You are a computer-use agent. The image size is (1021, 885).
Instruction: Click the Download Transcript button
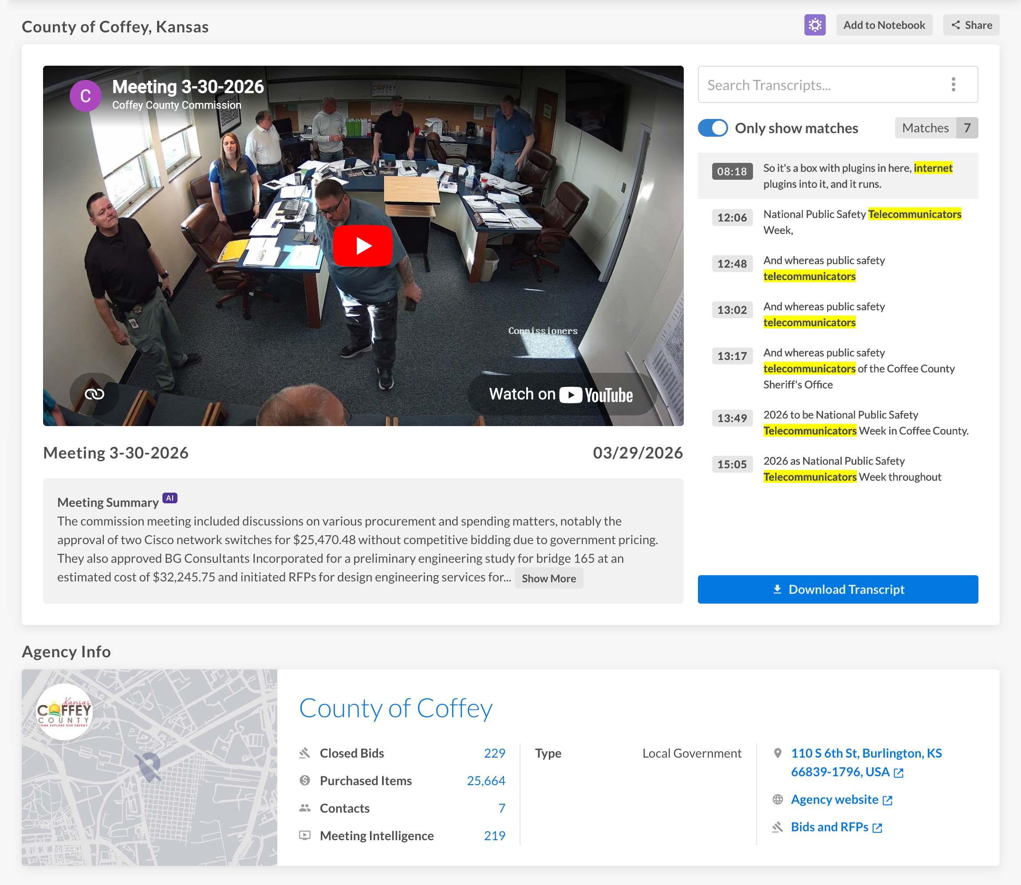(837, 589)
